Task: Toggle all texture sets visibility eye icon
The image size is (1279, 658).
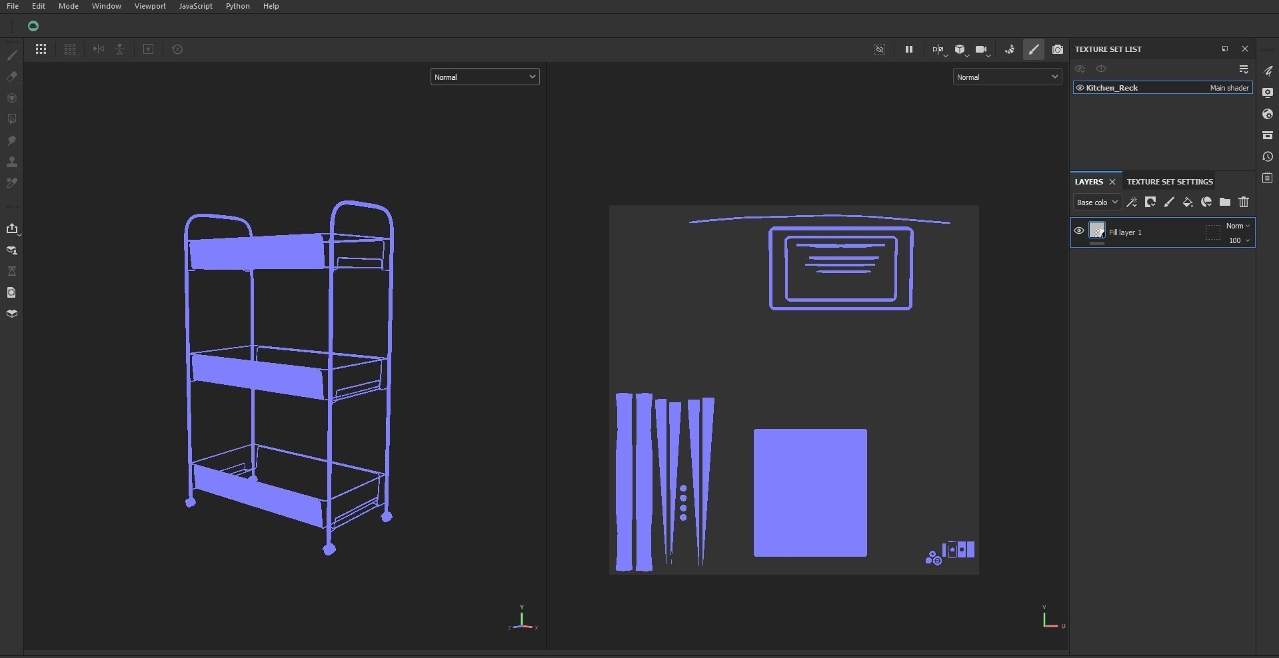Action: [x=1080, y=69]
